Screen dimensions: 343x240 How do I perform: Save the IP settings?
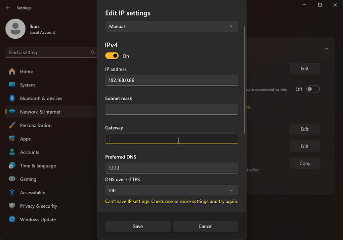(x=138, y=226)
